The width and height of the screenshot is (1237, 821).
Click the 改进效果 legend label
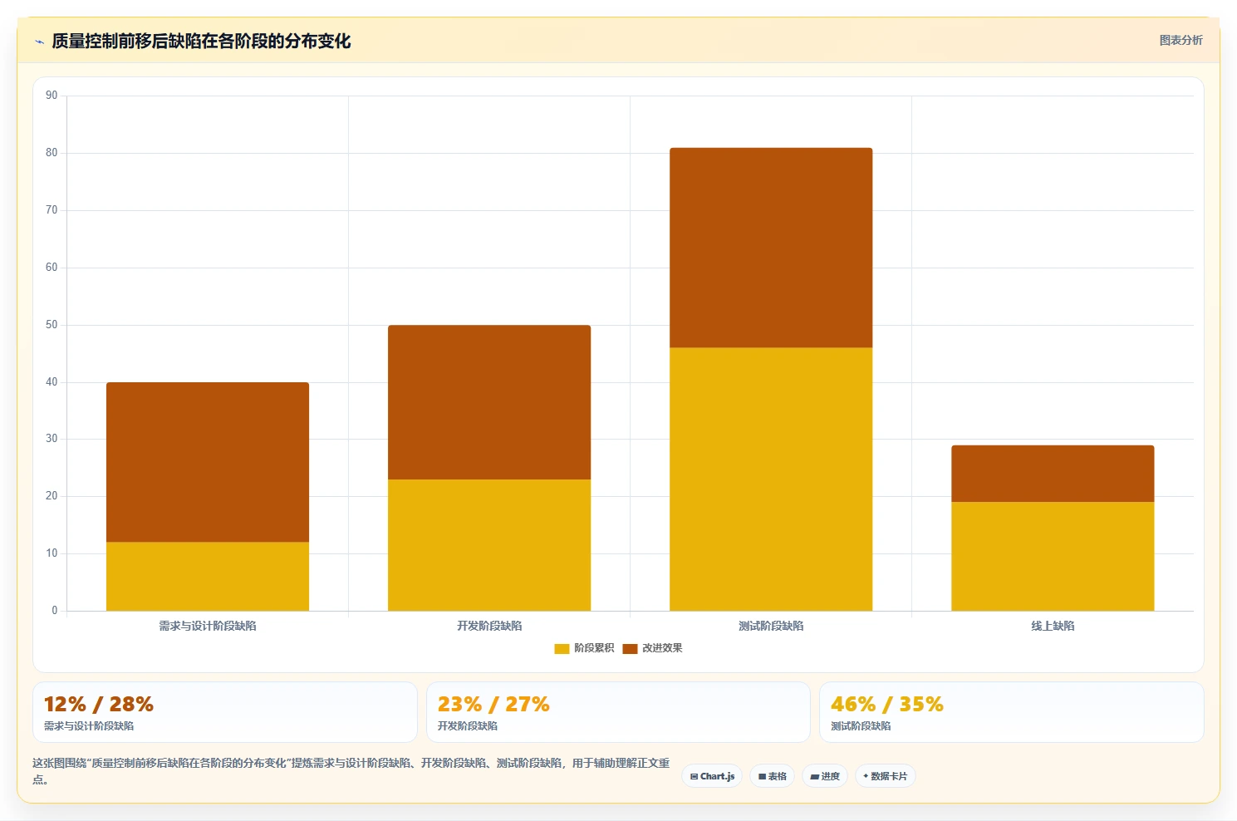pos(662,648)
